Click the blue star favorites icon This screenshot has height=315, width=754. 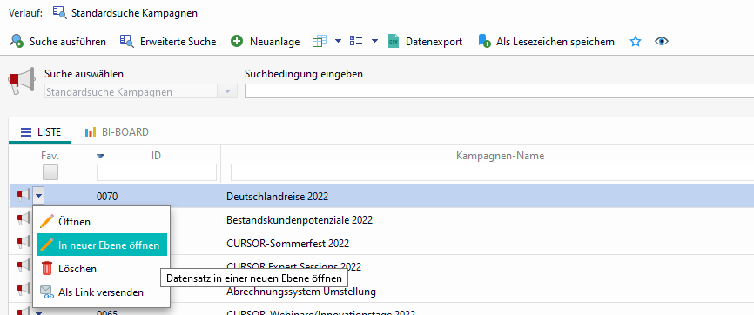tap(636, 42)
